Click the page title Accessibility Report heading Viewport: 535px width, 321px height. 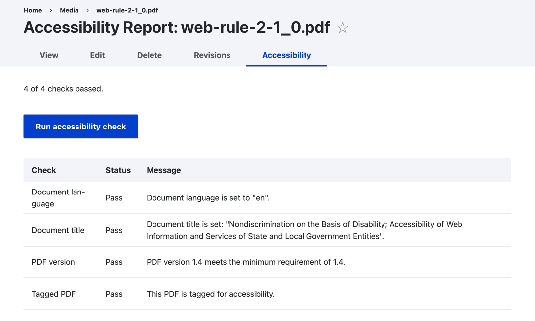177,27
